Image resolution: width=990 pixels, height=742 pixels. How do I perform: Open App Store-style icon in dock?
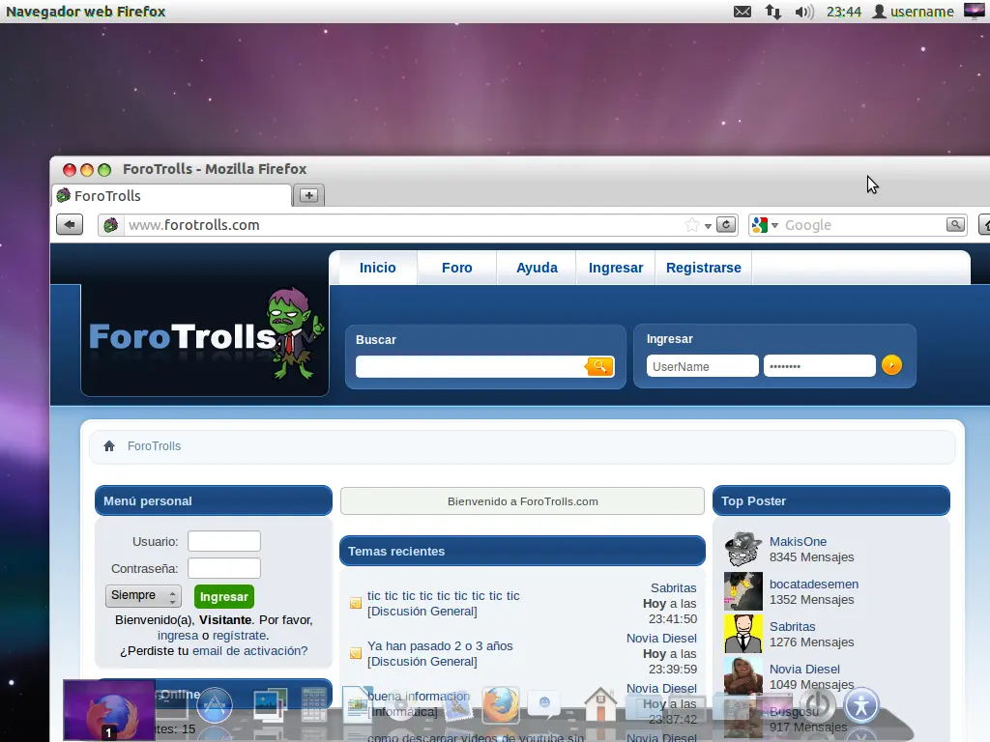(x=215, y=704)
